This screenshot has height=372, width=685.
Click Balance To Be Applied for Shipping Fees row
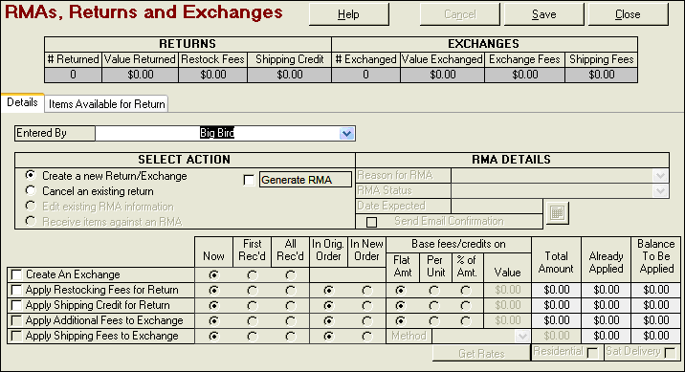pos(656,336)
